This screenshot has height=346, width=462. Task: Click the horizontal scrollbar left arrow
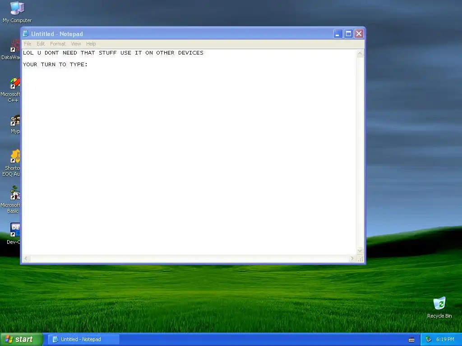click(26, 259)
